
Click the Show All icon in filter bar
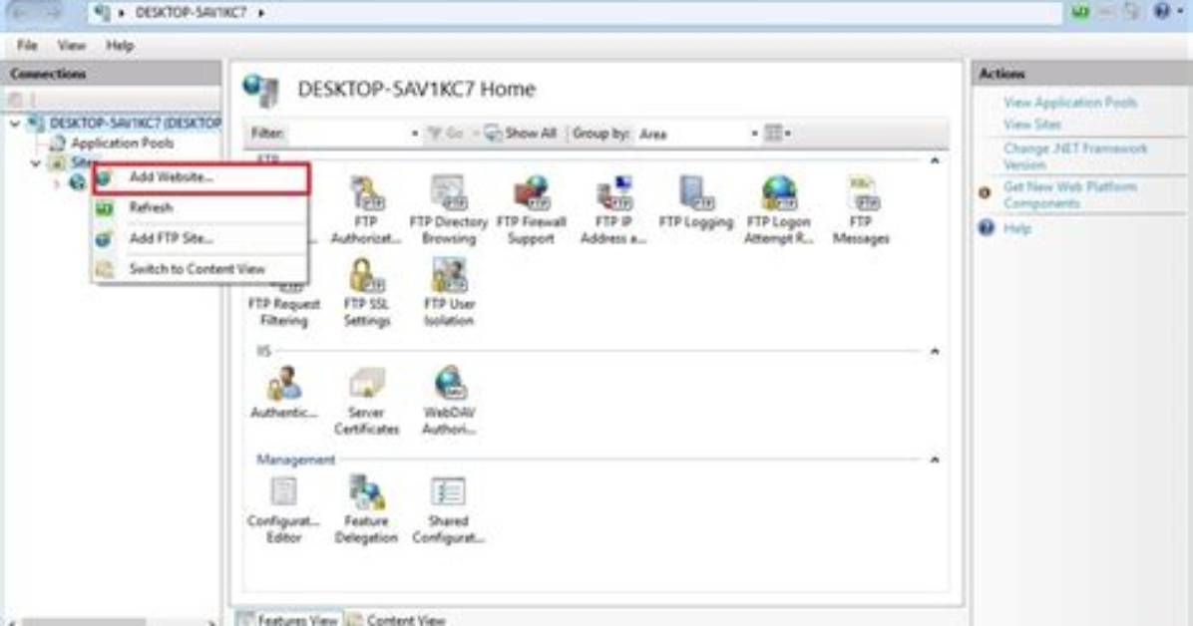pos(493,134)
